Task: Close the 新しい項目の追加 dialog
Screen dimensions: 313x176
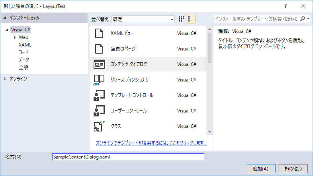Action: coord(303,6)
